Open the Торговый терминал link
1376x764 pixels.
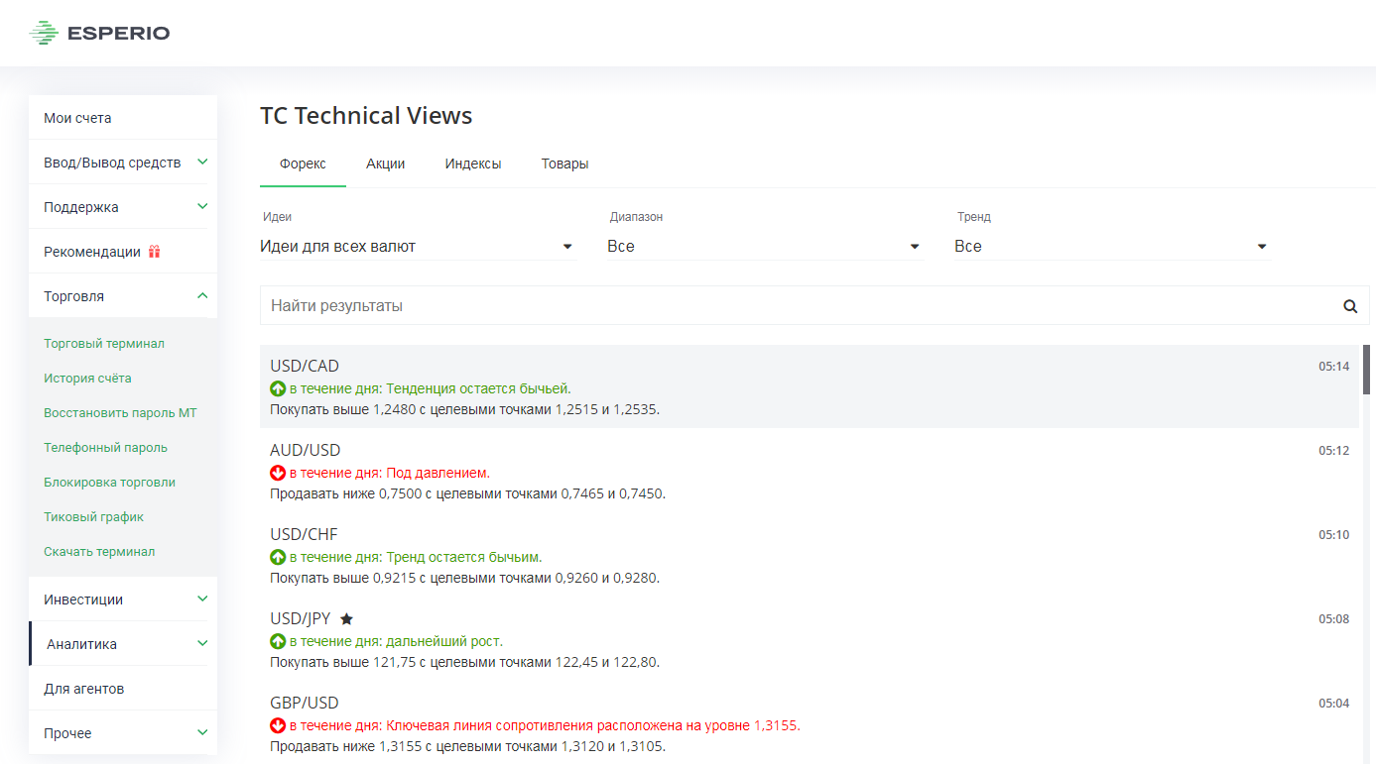click(x=104, y=343)
